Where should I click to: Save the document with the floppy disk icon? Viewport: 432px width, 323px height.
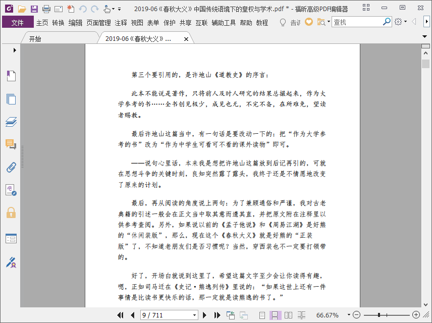34,9
